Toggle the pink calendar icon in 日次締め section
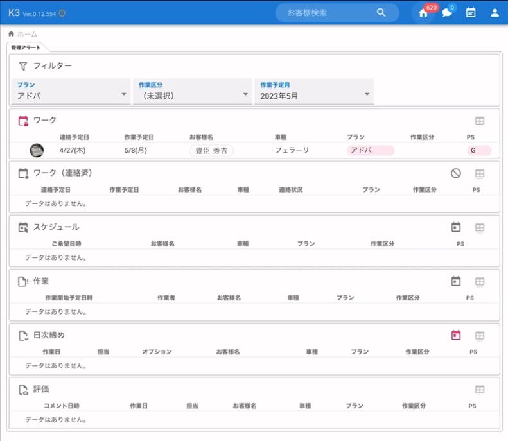The width and height of the screenshot is (508, 441). click(x=456, y=335)
